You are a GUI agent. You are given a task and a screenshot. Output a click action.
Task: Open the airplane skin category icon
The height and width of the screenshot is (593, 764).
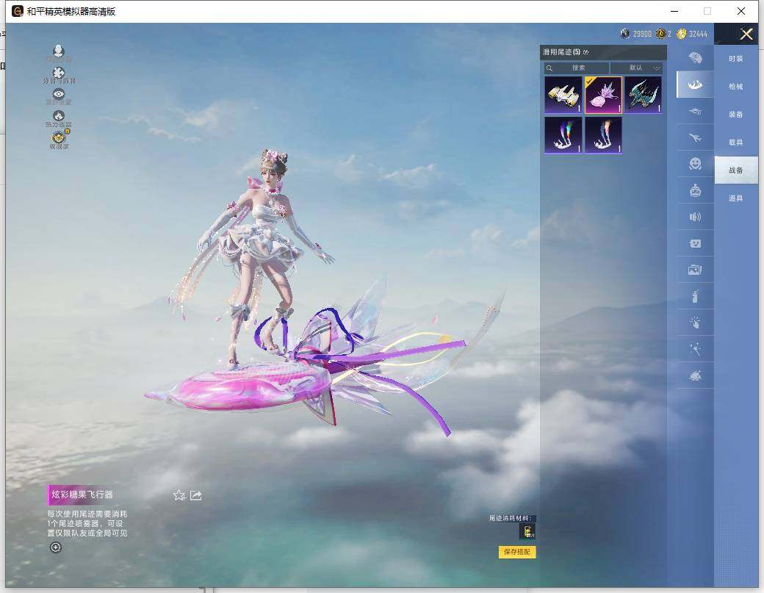tap(695, 137)
